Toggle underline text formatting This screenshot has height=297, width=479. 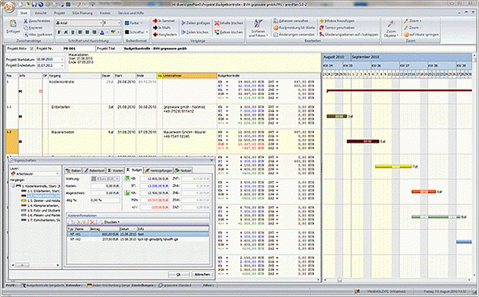pos(73,32)
